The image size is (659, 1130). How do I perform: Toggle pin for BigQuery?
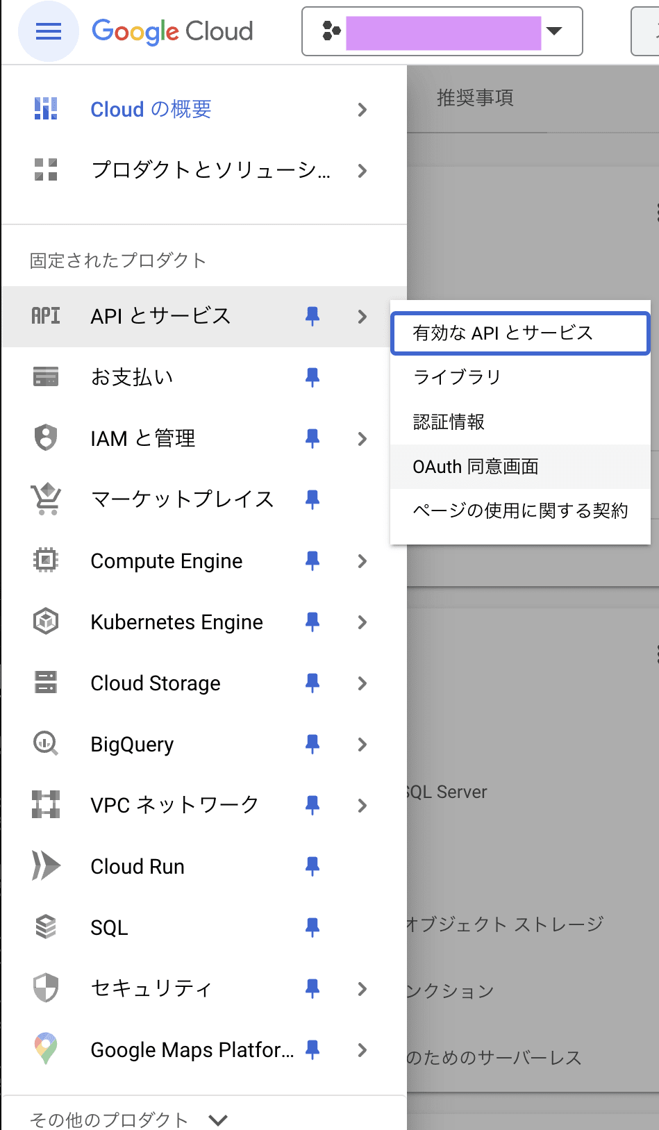(x=312, y=745)
